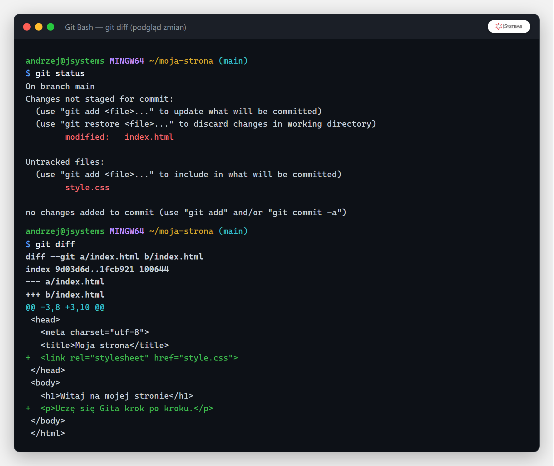Click the 'index 9d03d6d..1fcb921 100644' line

tap(97, 269)
